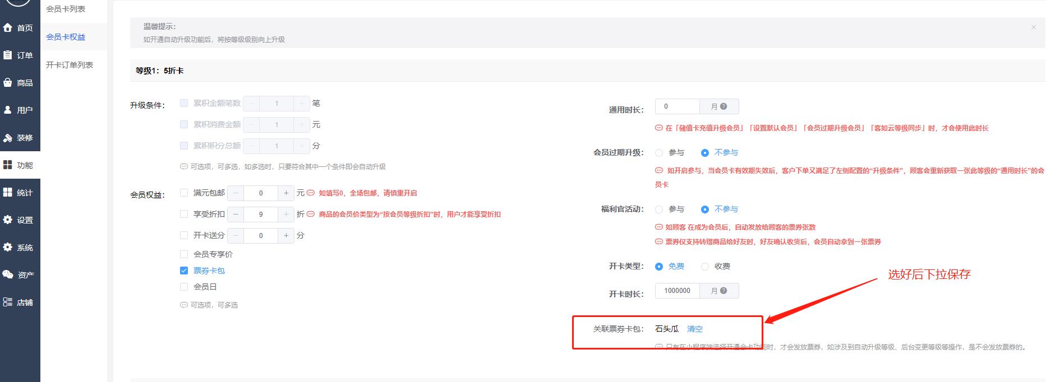1046x382 pixels.
Task: Increase the 享受折扣 value with plus button
Action: click(286, 214)
